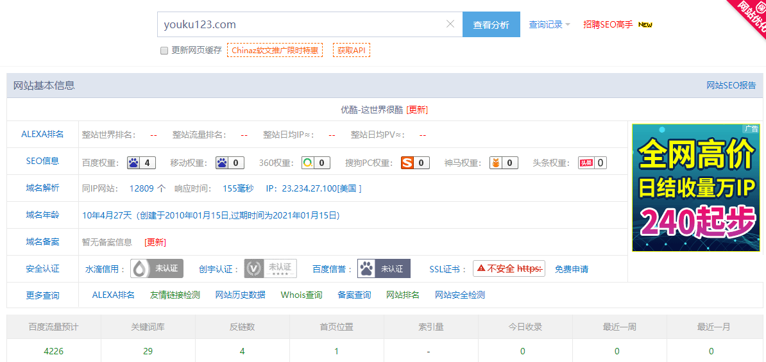766x362 pixels.
Task: Click the SSL 不安全 https warning badge
Action: [509, 268]
